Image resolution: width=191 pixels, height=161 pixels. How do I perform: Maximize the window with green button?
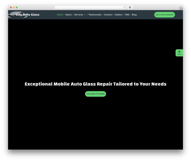[x=17, y=7]
